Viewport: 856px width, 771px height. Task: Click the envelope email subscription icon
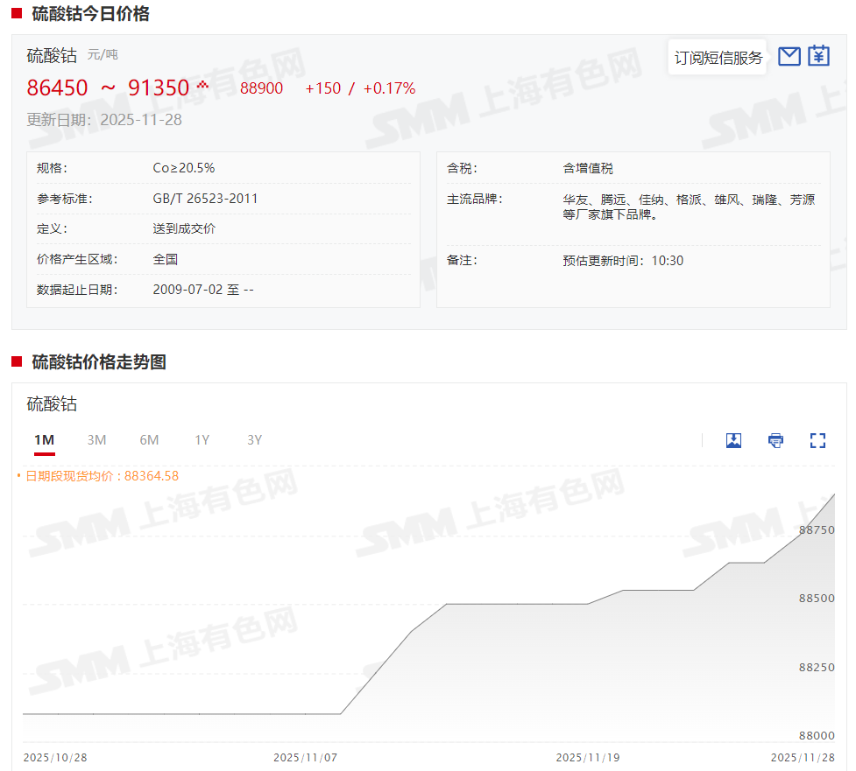pos(789,57)
